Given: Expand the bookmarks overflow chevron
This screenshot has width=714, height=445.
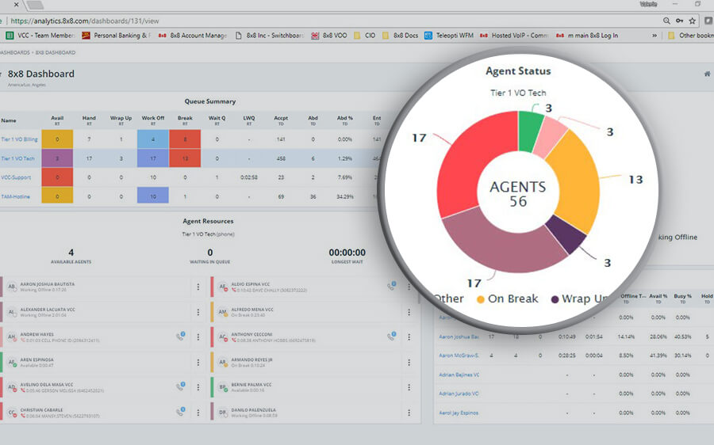Looking at the screenshot, I should [654, 36].
